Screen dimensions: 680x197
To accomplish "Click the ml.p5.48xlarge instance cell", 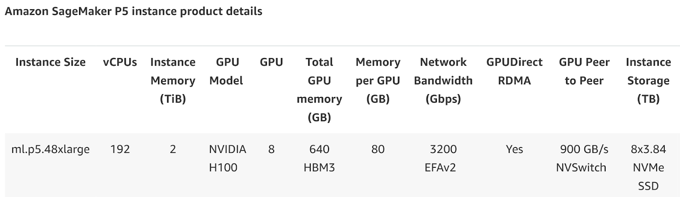I will click(50, 150).
